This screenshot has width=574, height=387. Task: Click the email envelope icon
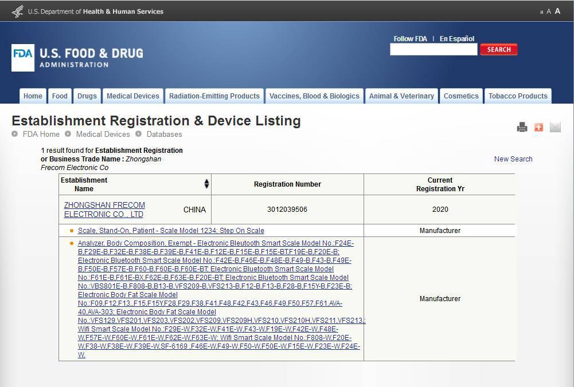click(555, 127)
